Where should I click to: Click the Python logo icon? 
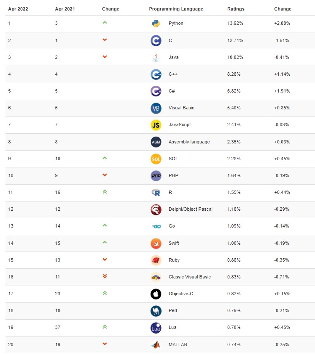156,24
